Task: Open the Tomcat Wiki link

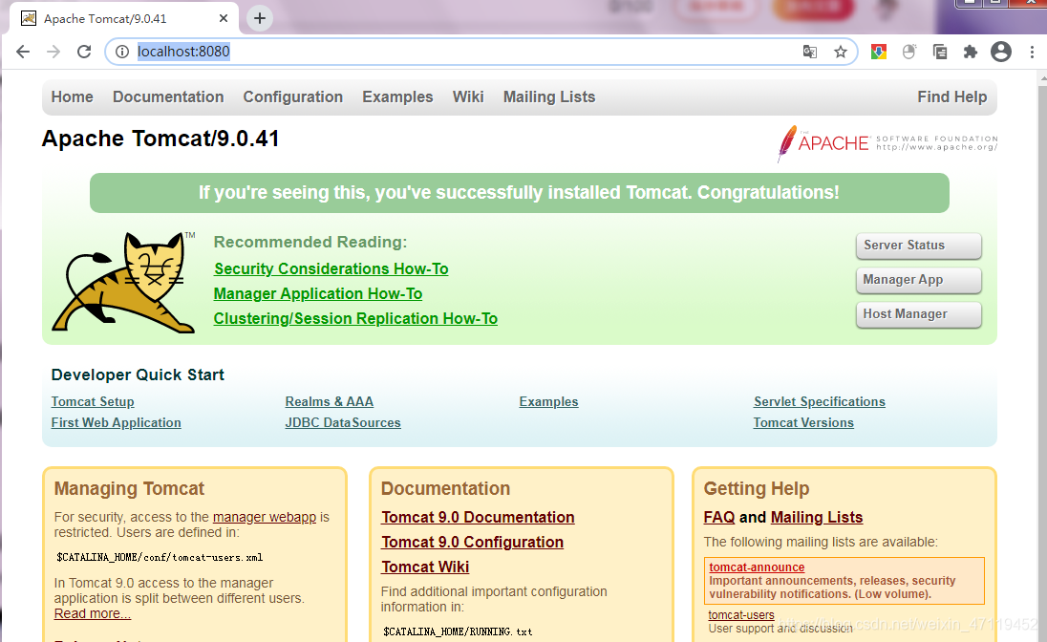Action: [x=425, y=567]
